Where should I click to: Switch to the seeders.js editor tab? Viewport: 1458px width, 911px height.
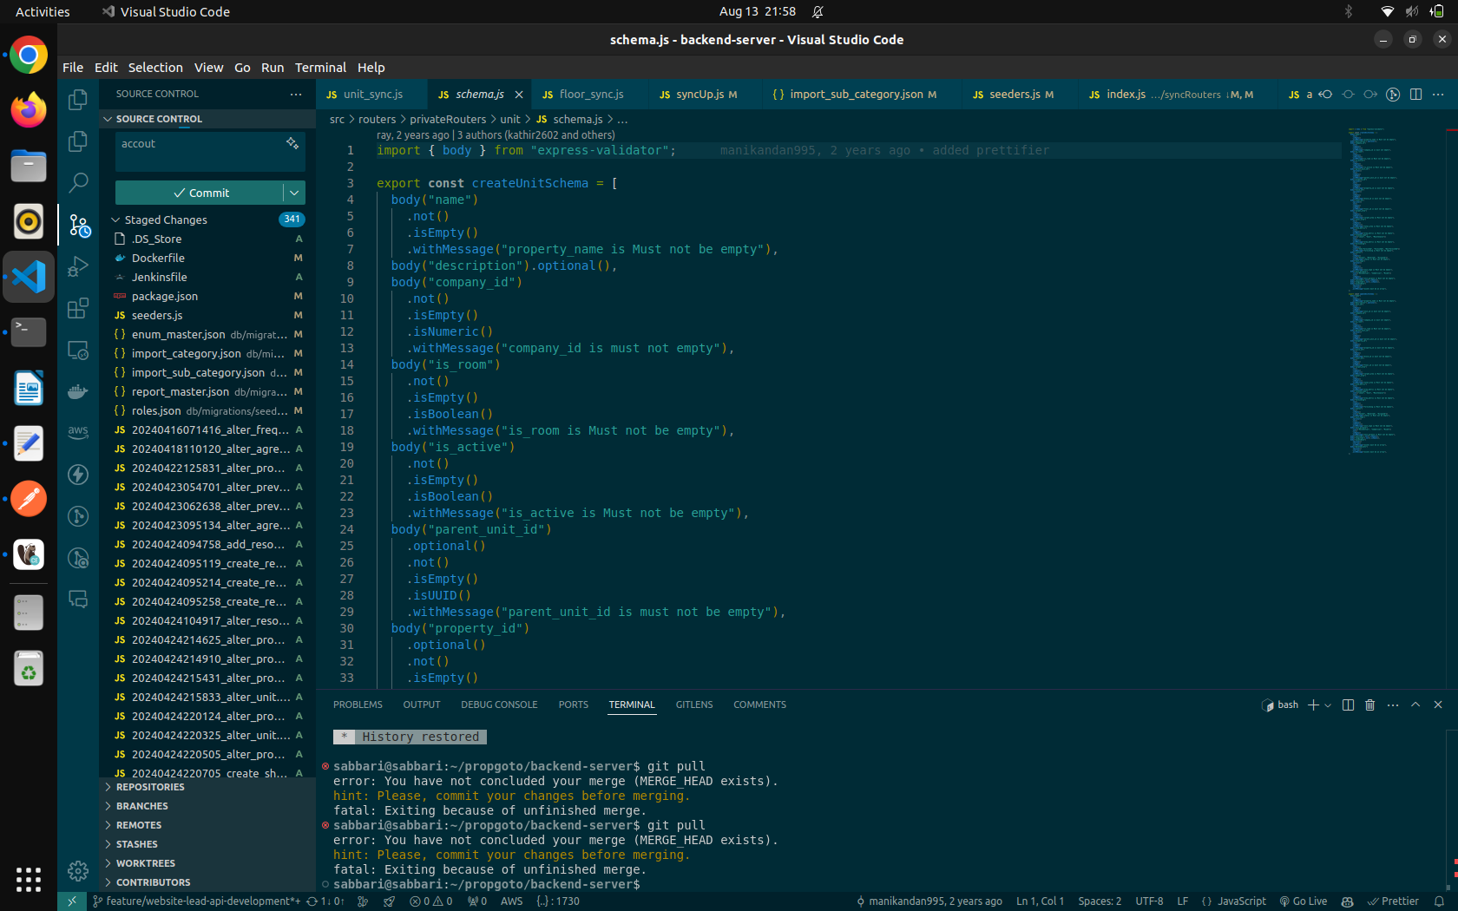click(1014, 95)
